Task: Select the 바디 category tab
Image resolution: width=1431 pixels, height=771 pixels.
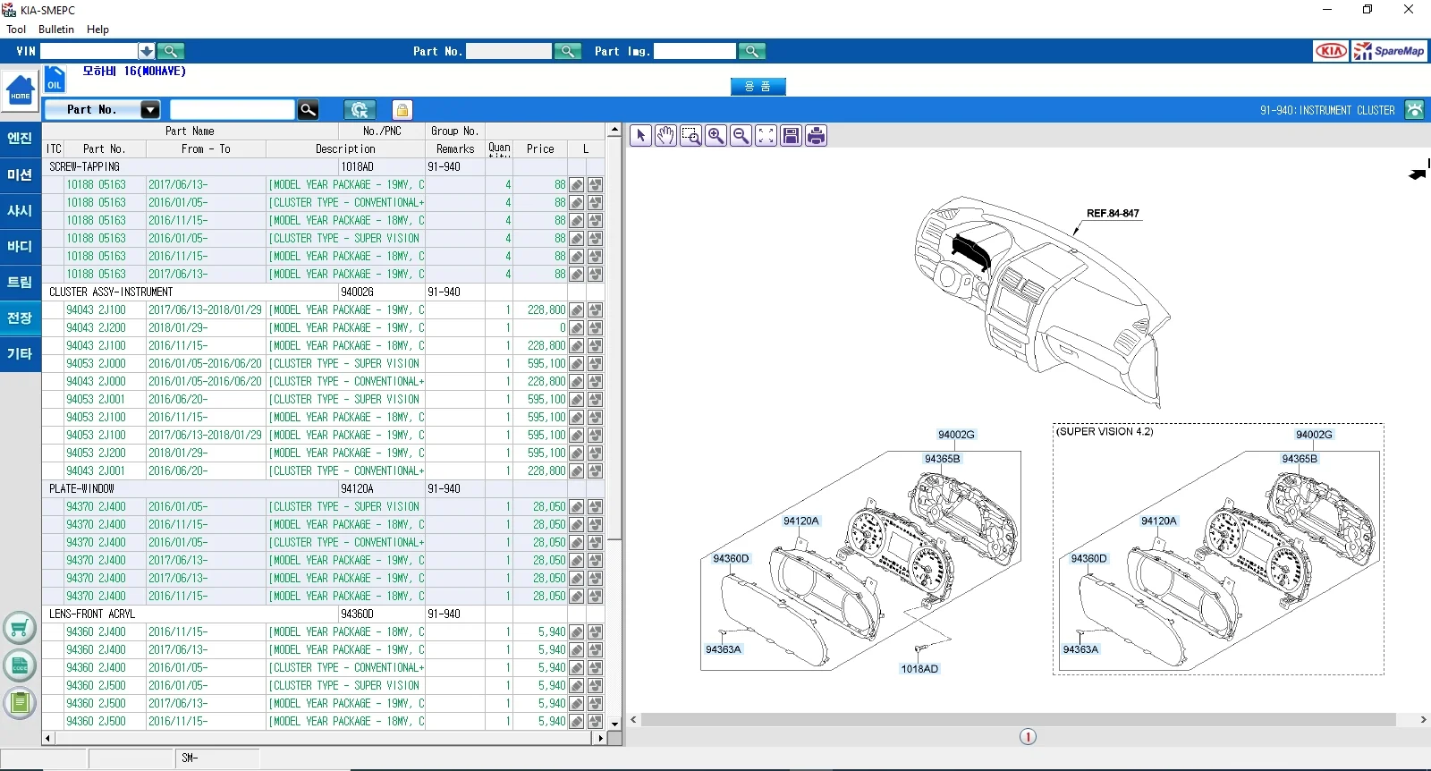Action: click(x=20, y=247)
